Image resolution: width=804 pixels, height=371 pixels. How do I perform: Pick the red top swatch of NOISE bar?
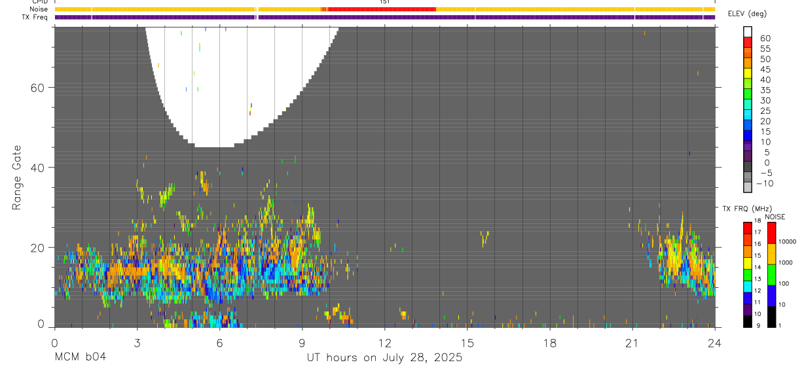tap(773, 233)
